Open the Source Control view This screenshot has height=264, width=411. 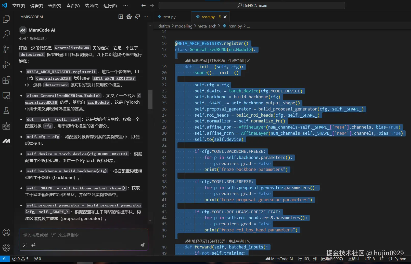[x=6, y=49]
